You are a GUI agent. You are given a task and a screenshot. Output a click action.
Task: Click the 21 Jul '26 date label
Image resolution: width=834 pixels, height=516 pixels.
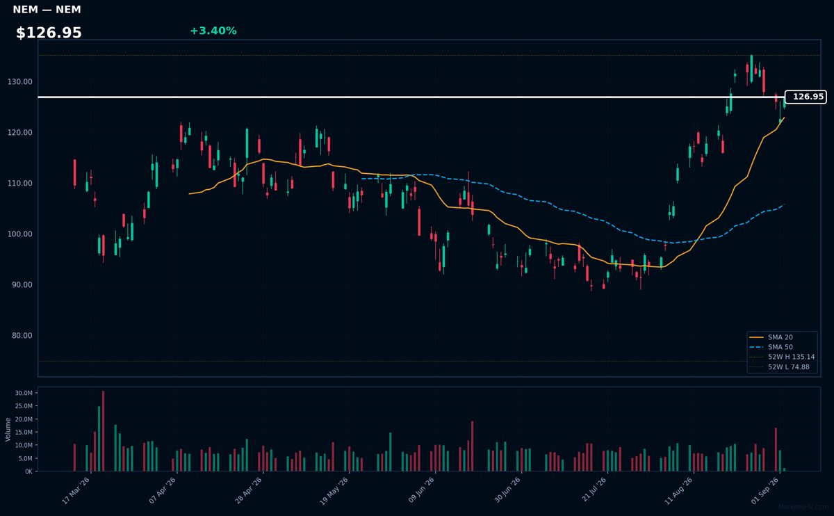point(594,491)
